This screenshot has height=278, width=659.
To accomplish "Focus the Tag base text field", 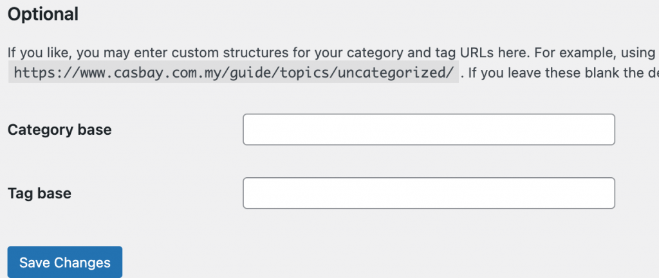I will click(x=429, y=193).
